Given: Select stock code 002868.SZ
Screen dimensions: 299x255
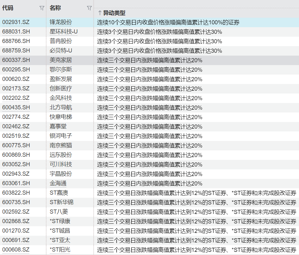Looking at the screenshot, I should tap(16, 222).
